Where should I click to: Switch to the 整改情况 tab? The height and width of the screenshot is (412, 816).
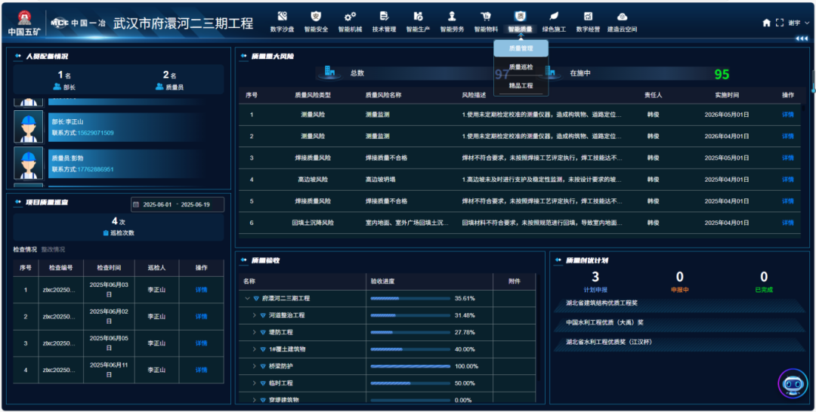coord(53,250)
